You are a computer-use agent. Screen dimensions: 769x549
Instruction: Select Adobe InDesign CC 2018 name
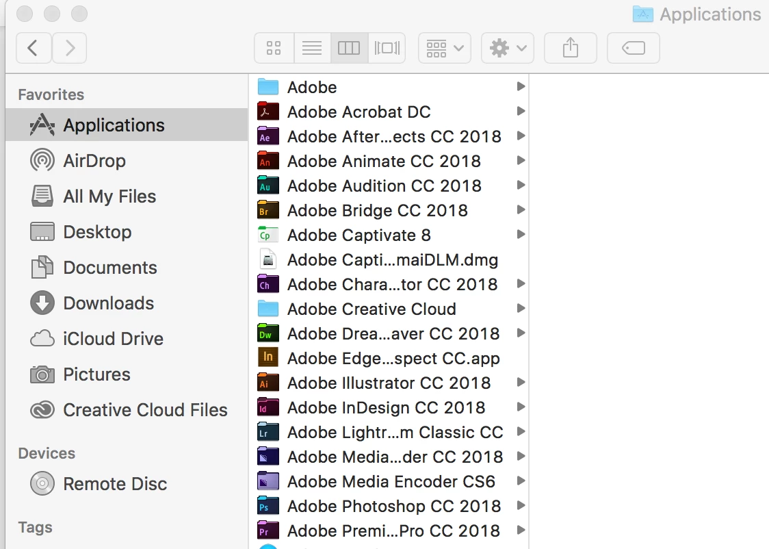pyautogui.click(x=387, y=408)
